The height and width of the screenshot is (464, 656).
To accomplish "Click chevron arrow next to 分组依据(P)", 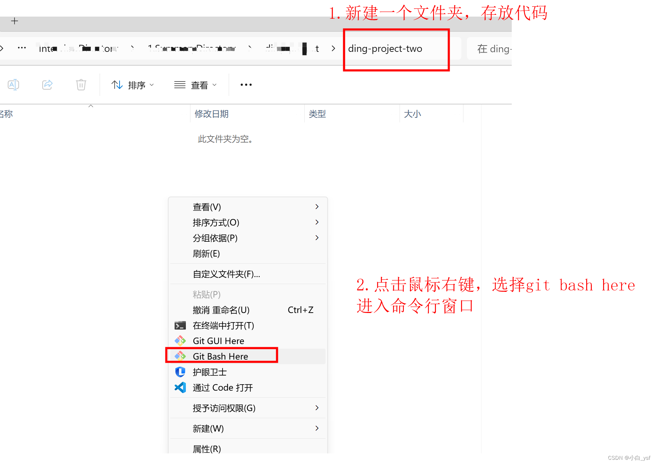I will (317, 237).
